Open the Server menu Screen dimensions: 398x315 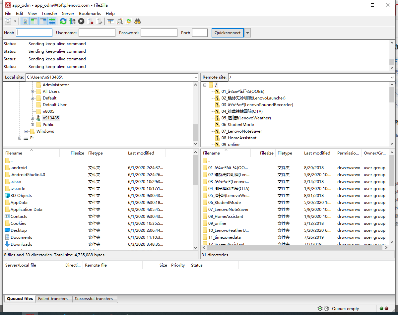tap(68, 14)
